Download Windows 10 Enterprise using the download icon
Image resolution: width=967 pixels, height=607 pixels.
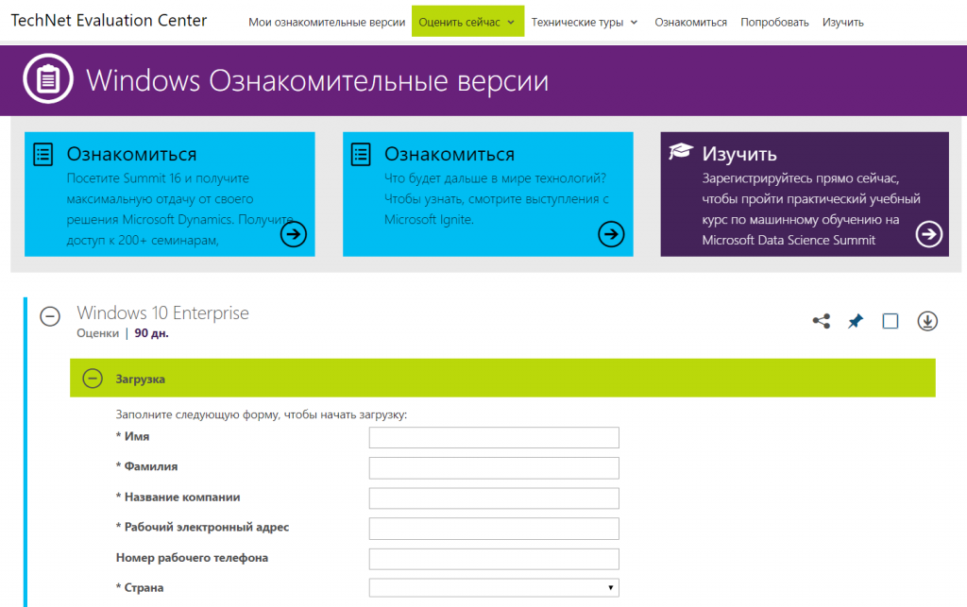pos(927,321)
